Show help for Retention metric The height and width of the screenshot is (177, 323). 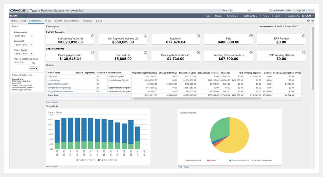pyautogui.click(x=198, y=36)
